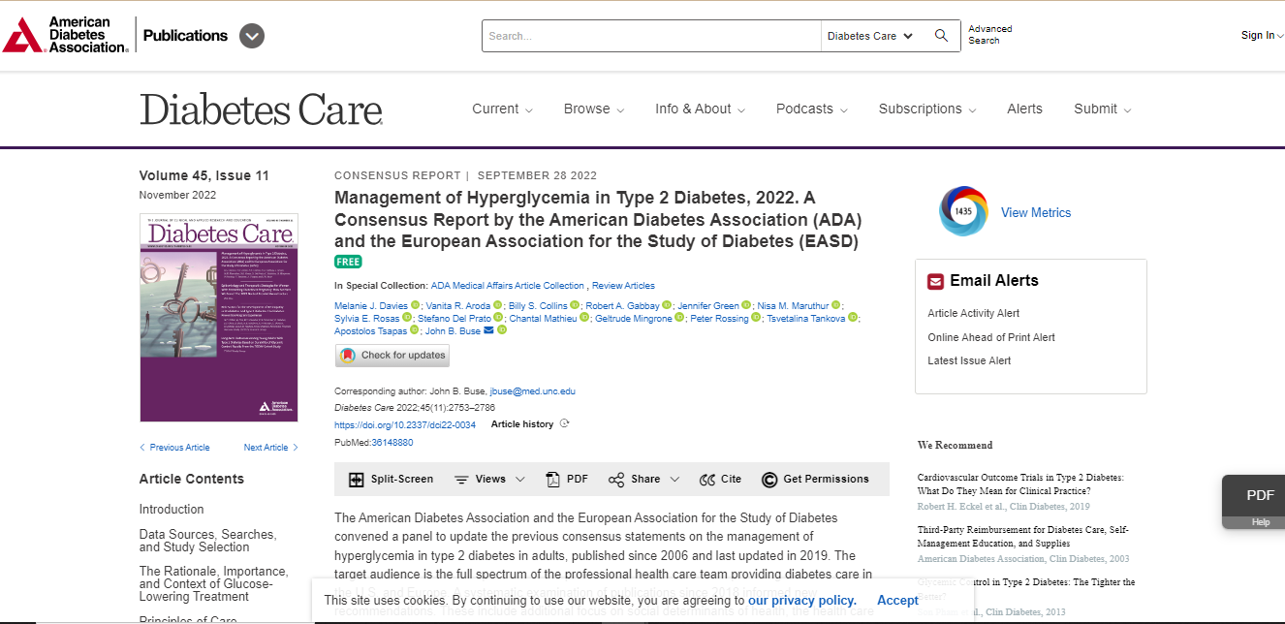Click the PDF download icon in the article toolbar
The width and height of the screenshot is (1285, 624).
552,479
